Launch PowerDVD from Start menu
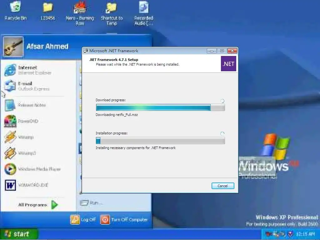The height and width of the screenshot is (240, 320). [21, 121]
